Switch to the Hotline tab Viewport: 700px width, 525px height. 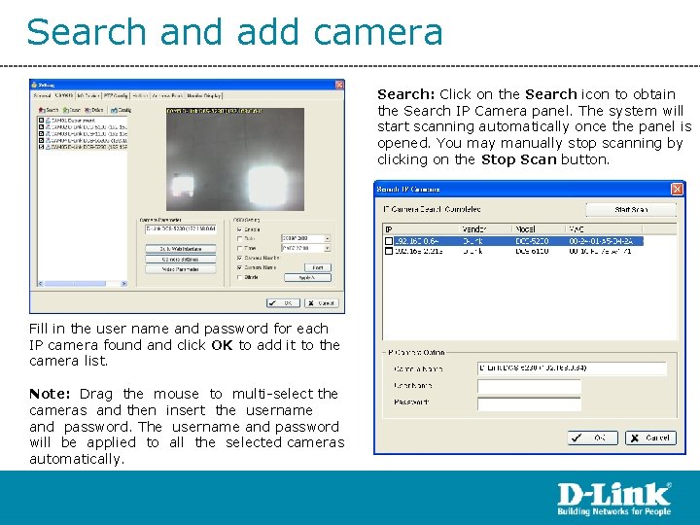pyautogui.click(x=140, y=95)
